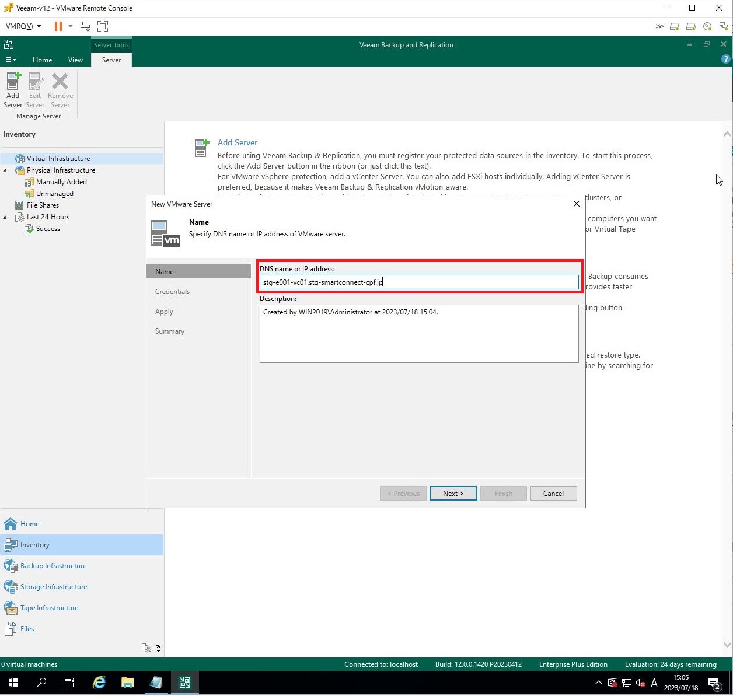Open Storage Infrastructure view

[x=82, y=587]
